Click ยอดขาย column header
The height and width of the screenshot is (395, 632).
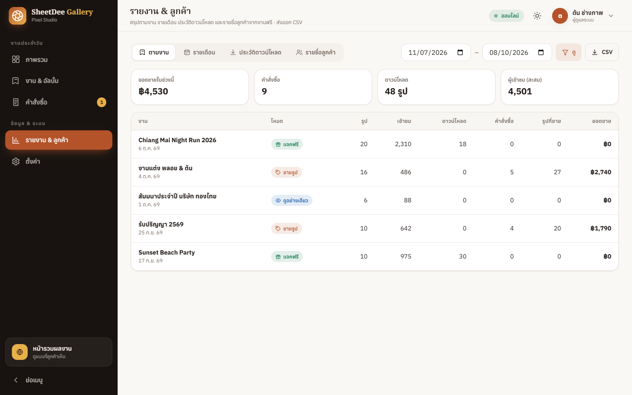pyautogui.click(x=601, y=121)
